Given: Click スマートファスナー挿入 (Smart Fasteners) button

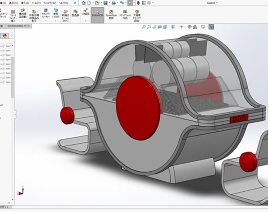Looking at the screenshot, I should click(13, 16).
